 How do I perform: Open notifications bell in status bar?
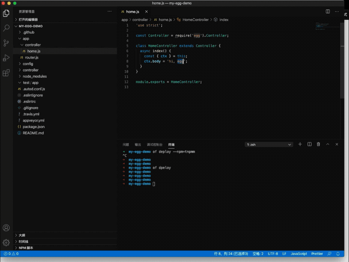[x=338, y=253]
